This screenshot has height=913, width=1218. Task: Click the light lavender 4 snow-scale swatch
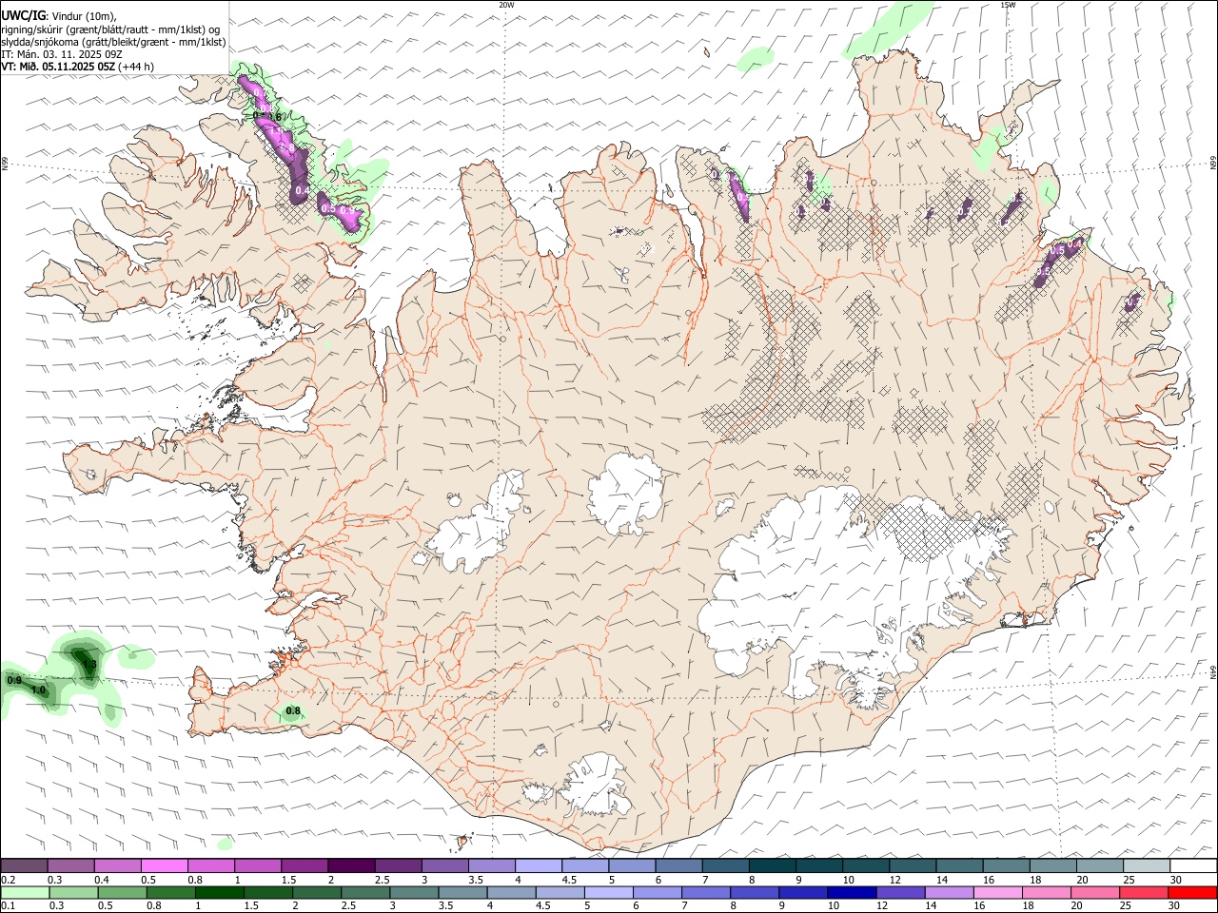click(537, 865)
